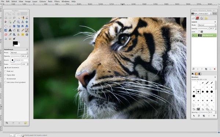Select the Eraser tool
This screenshot has height=137, width=220.
pyautogui.click(x=6, y=34)
